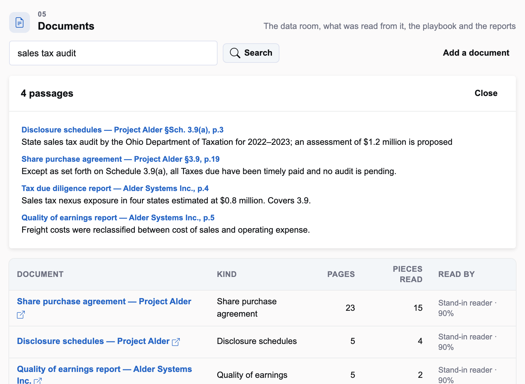Select the 'Freight costs were reclassified' passage text
The image size is (525, 384).
pyautogui.click(x=165, y=230)
